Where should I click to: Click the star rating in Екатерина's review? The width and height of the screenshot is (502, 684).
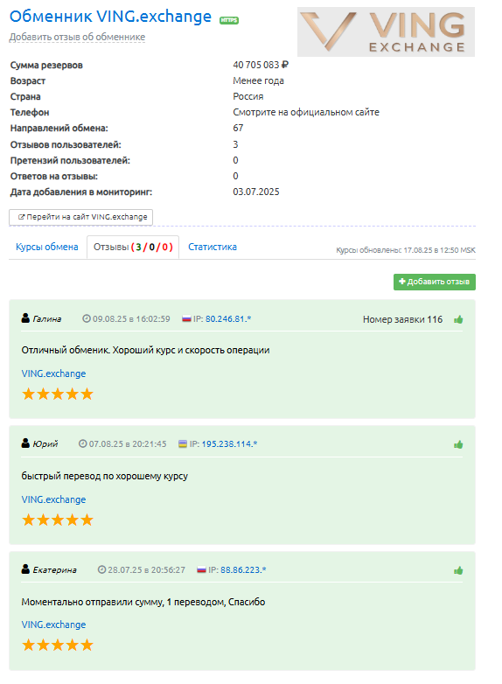point(58,645)
